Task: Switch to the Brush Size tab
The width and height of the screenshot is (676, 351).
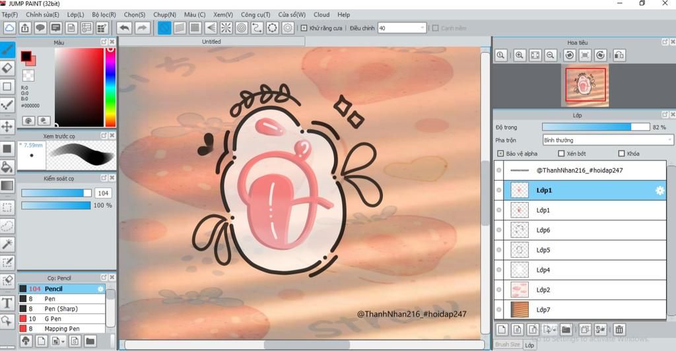Action: coord(508,344)
